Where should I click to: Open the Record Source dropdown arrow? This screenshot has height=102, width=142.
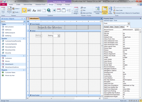click(136, 30)
